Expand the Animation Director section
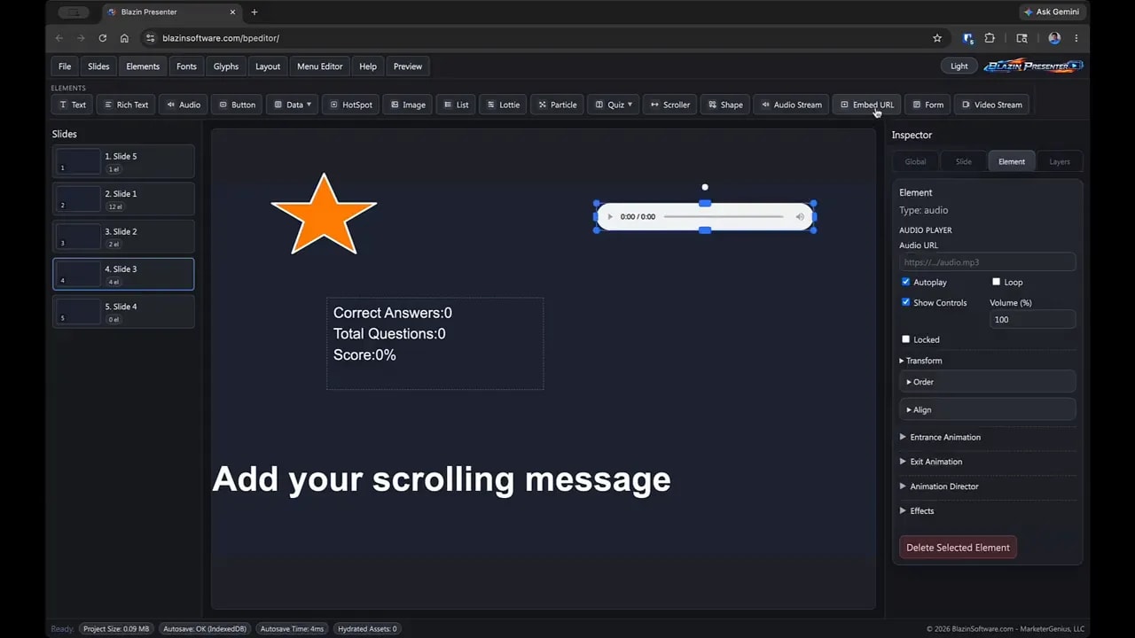1135x638 pixels. pos(939,486)
